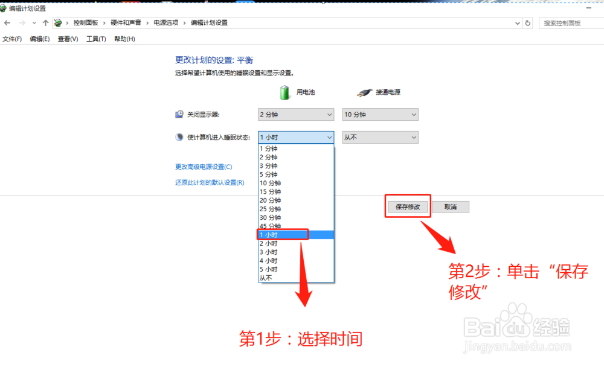Click the monitor icon beside 关闭显示器
Screen dimensions: 604x367
coord(178,114)
